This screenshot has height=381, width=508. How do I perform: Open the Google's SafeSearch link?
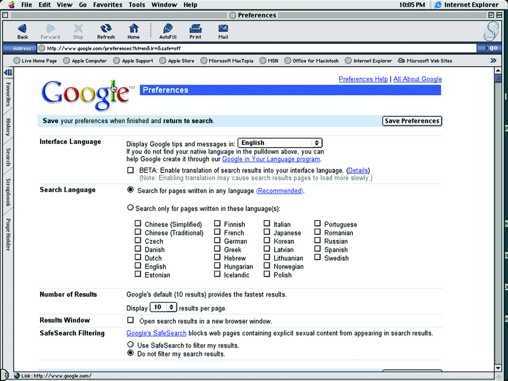[x=157, y=333]
